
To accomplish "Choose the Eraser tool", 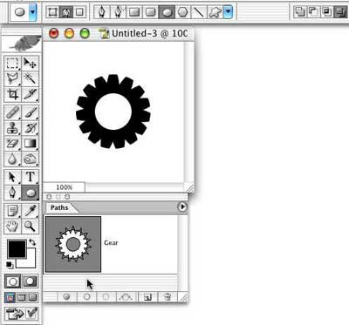I will (x=12, y=144).
